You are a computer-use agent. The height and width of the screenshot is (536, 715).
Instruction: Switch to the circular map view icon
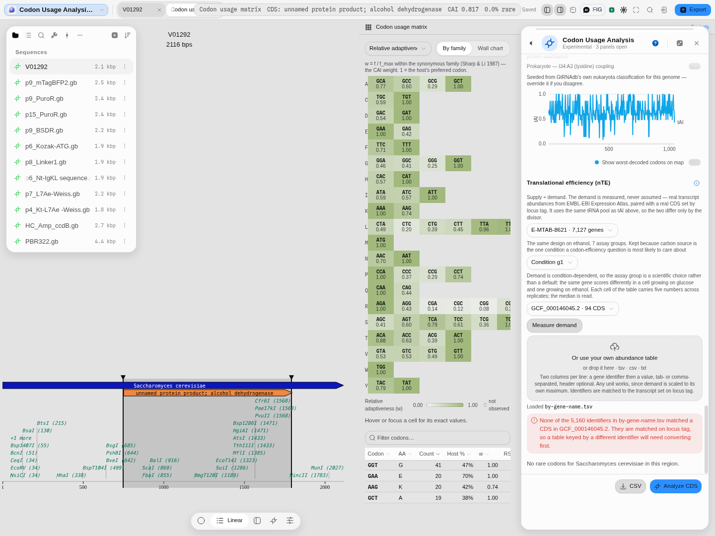[201, 521]
